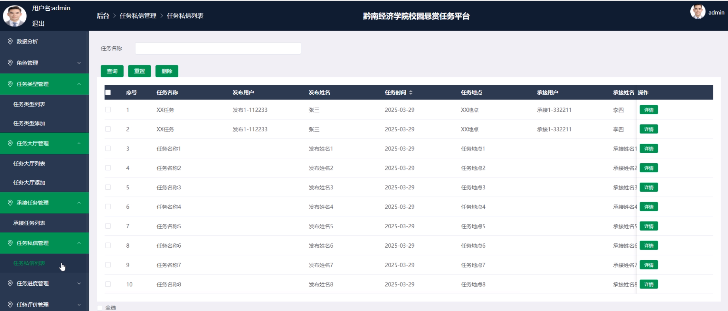Open the 数据分析 menu item

coord(44,41)
